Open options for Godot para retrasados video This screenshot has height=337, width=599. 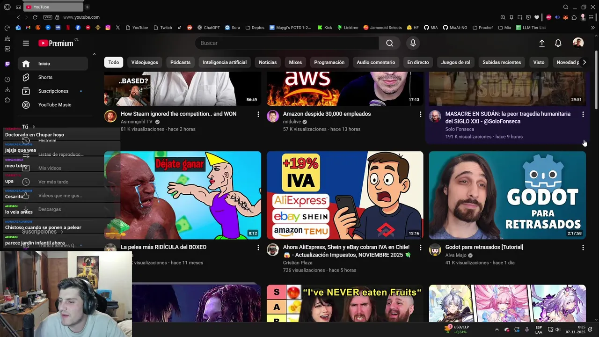[583, 247]
